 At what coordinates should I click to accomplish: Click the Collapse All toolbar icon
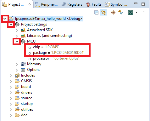pyautogui.click(x=96, y=13)
